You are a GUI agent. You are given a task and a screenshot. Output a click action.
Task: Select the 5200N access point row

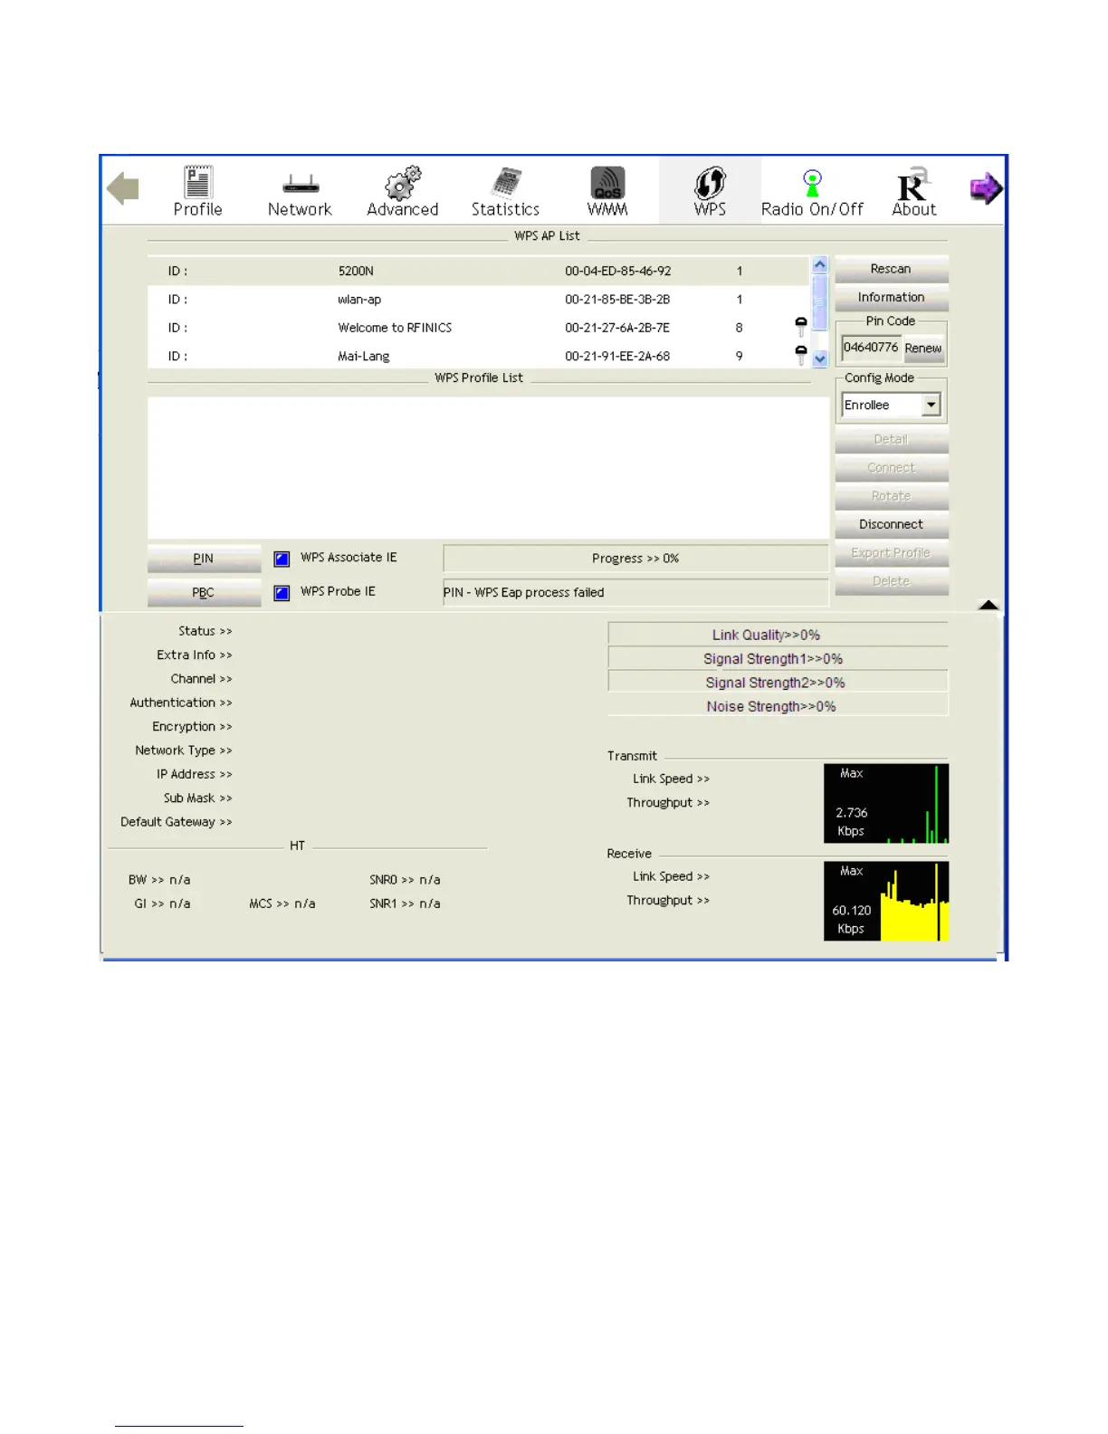point(478,271)
